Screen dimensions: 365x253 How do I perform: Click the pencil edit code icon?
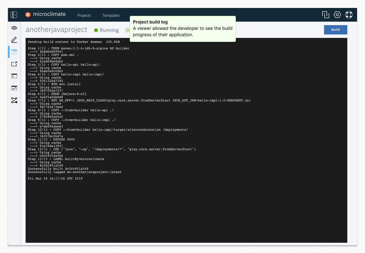[14, 40]
